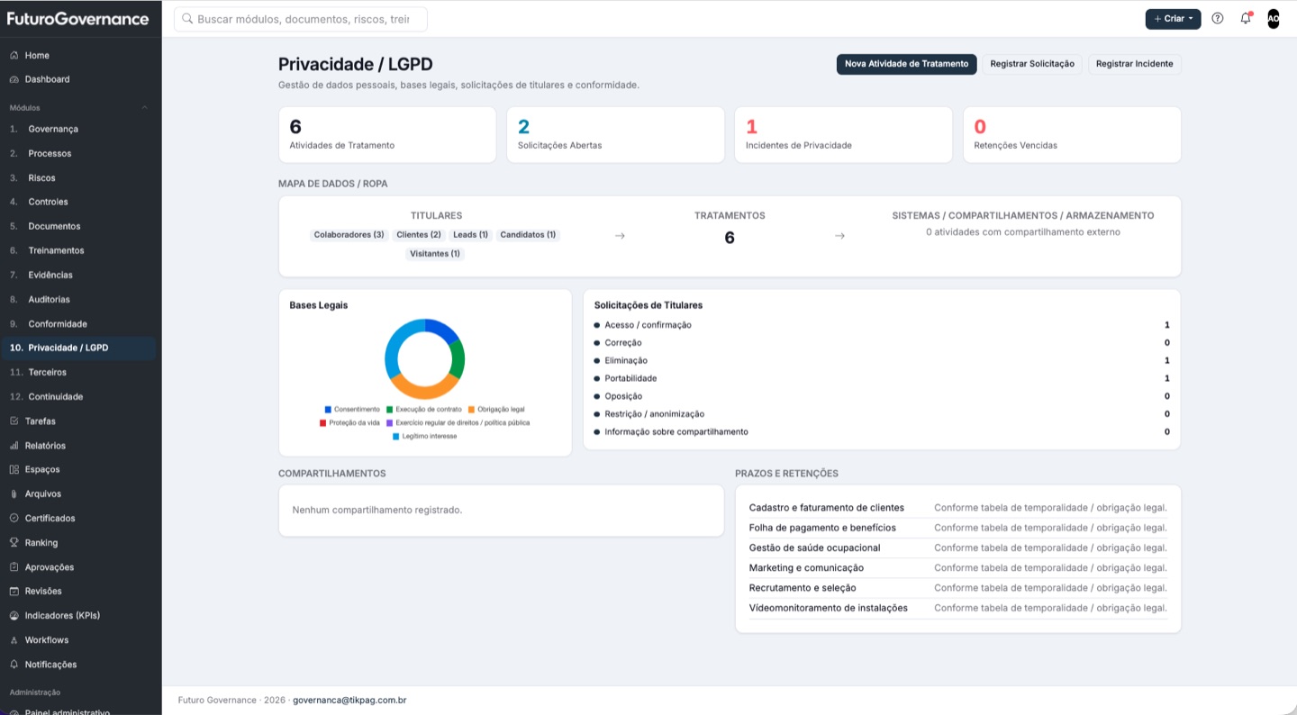Open the Tarefas checkbox icon
This screenshot has height=715, width=1297.
(x=14, y=421)
